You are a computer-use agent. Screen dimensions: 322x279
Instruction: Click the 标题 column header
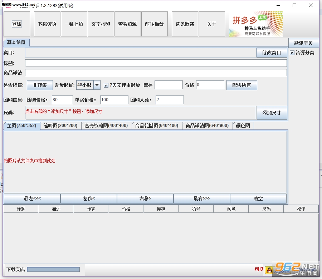21,209
